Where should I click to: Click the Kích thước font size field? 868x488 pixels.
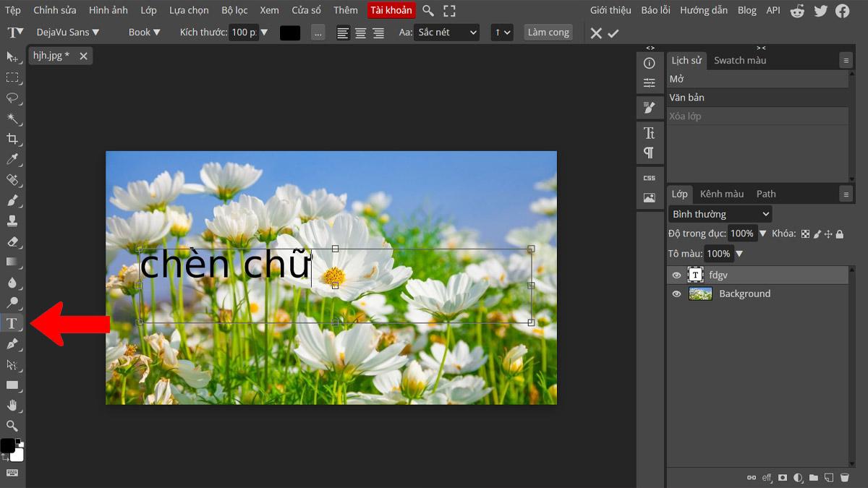click(244, 33)
